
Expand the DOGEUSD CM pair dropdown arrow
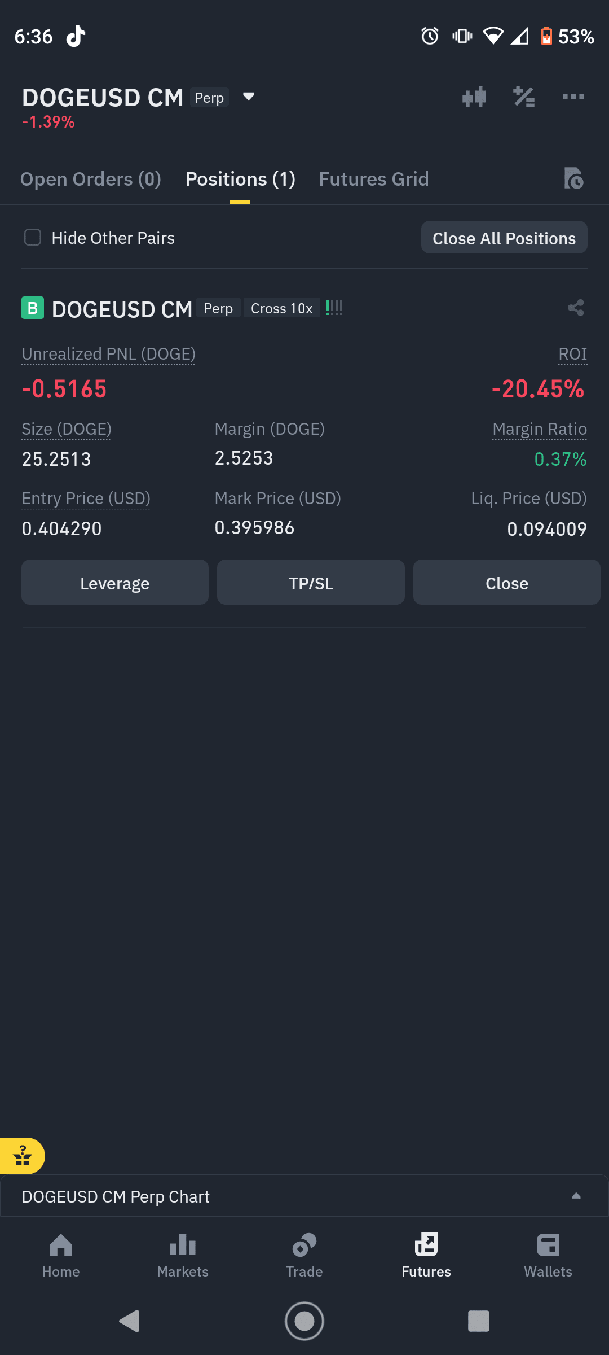pos(248,97)
